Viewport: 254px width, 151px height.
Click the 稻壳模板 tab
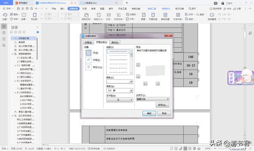coord(22,3)
